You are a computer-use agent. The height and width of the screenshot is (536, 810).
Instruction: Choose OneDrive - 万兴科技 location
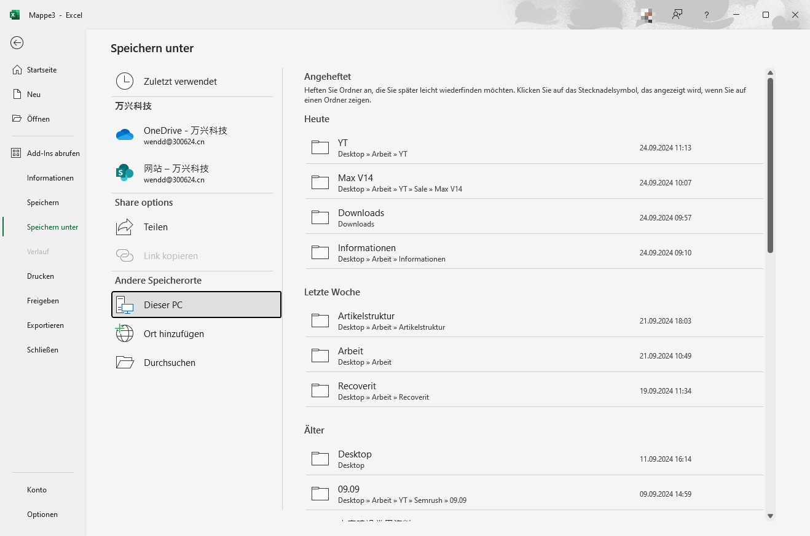(x=192, y=135)
